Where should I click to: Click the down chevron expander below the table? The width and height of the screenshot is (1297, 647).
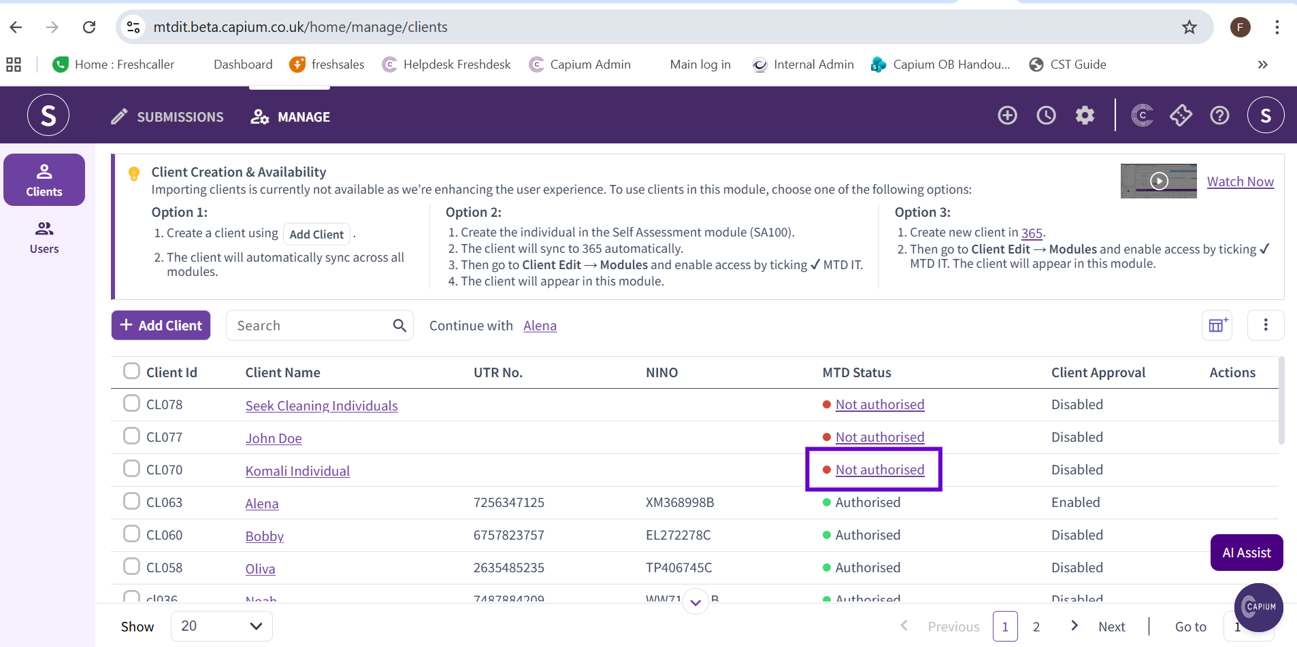tap(695, 602)
